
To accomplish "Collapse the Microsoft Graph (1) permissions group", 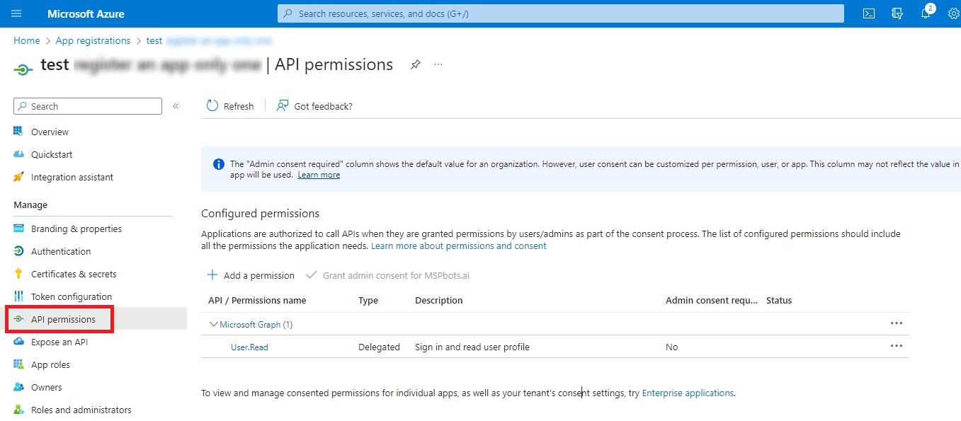I will [x=214, y=323].
